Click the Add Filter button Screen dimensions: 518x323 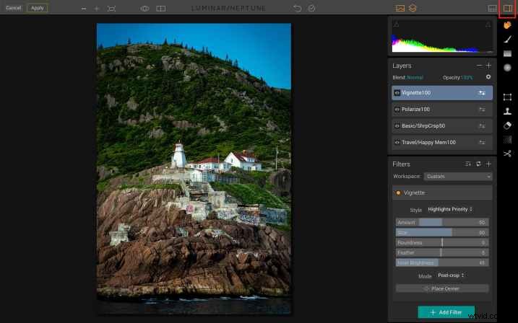pyautogui.click(x=446, y=312)
